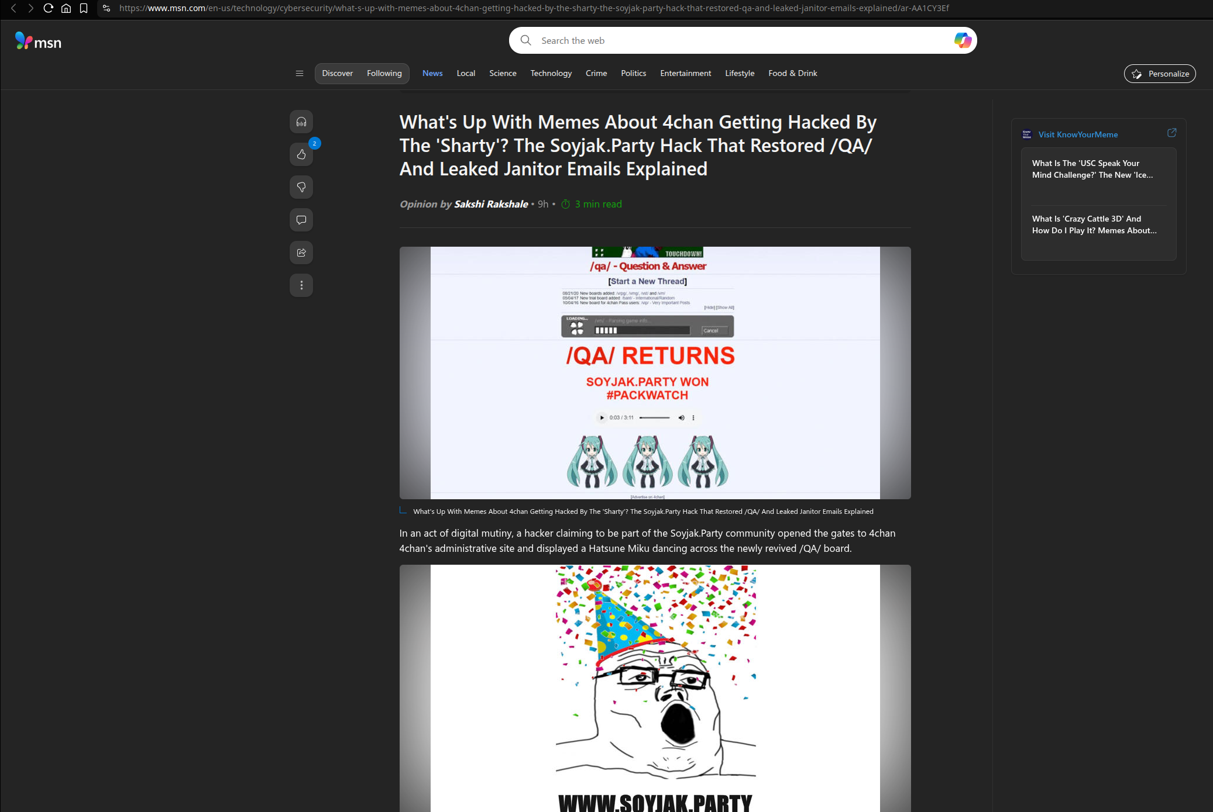Open KnowYourMeme in new window icon
The image size is (1213, 812).
click(x=1171, y=133)
